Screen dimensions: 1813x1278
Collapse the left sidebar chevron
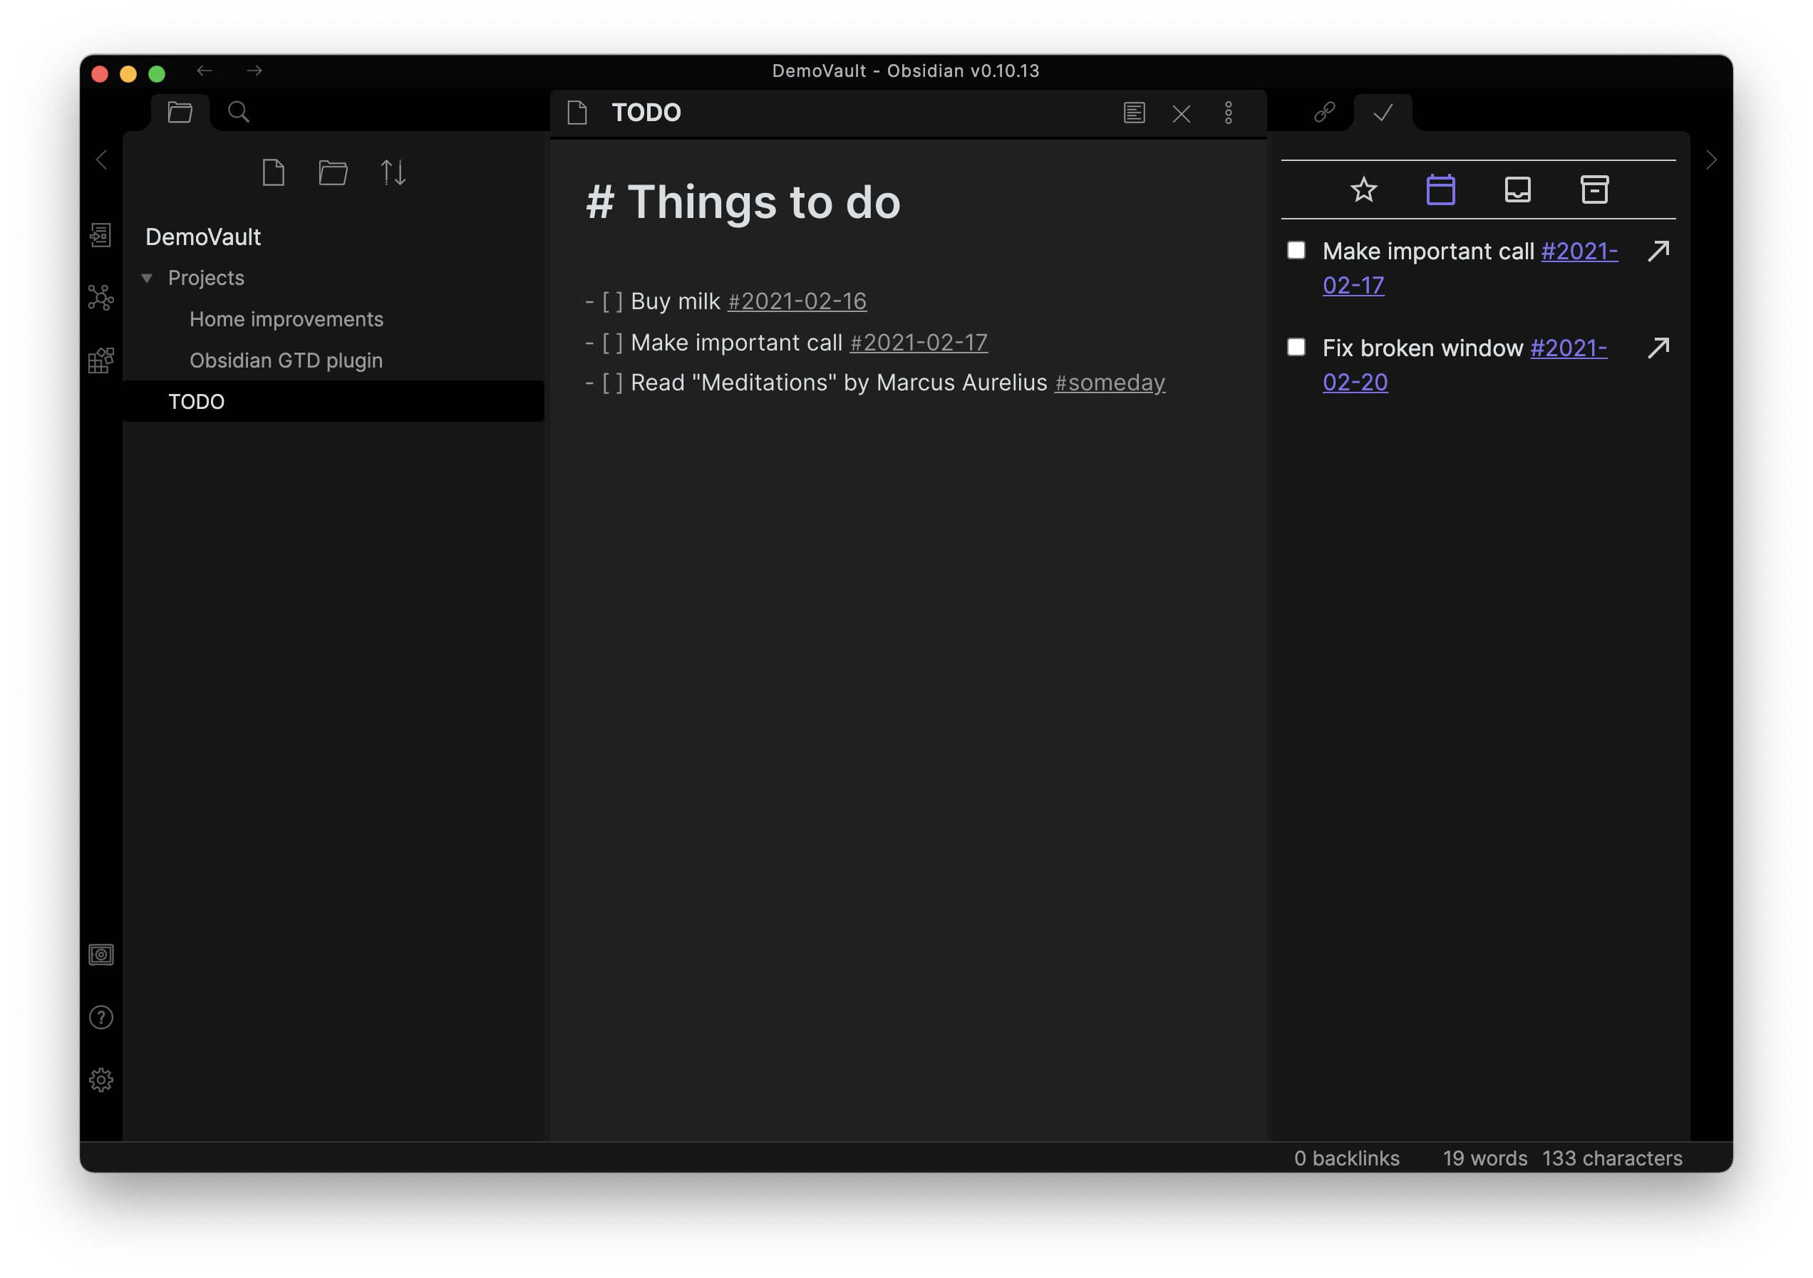click(x=101, y=160)
